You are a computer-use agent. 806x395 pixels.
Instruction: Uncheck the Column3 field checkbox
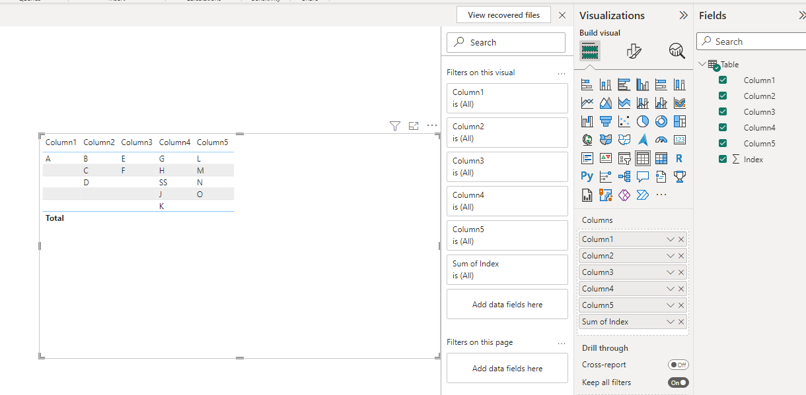pos(723,111)
